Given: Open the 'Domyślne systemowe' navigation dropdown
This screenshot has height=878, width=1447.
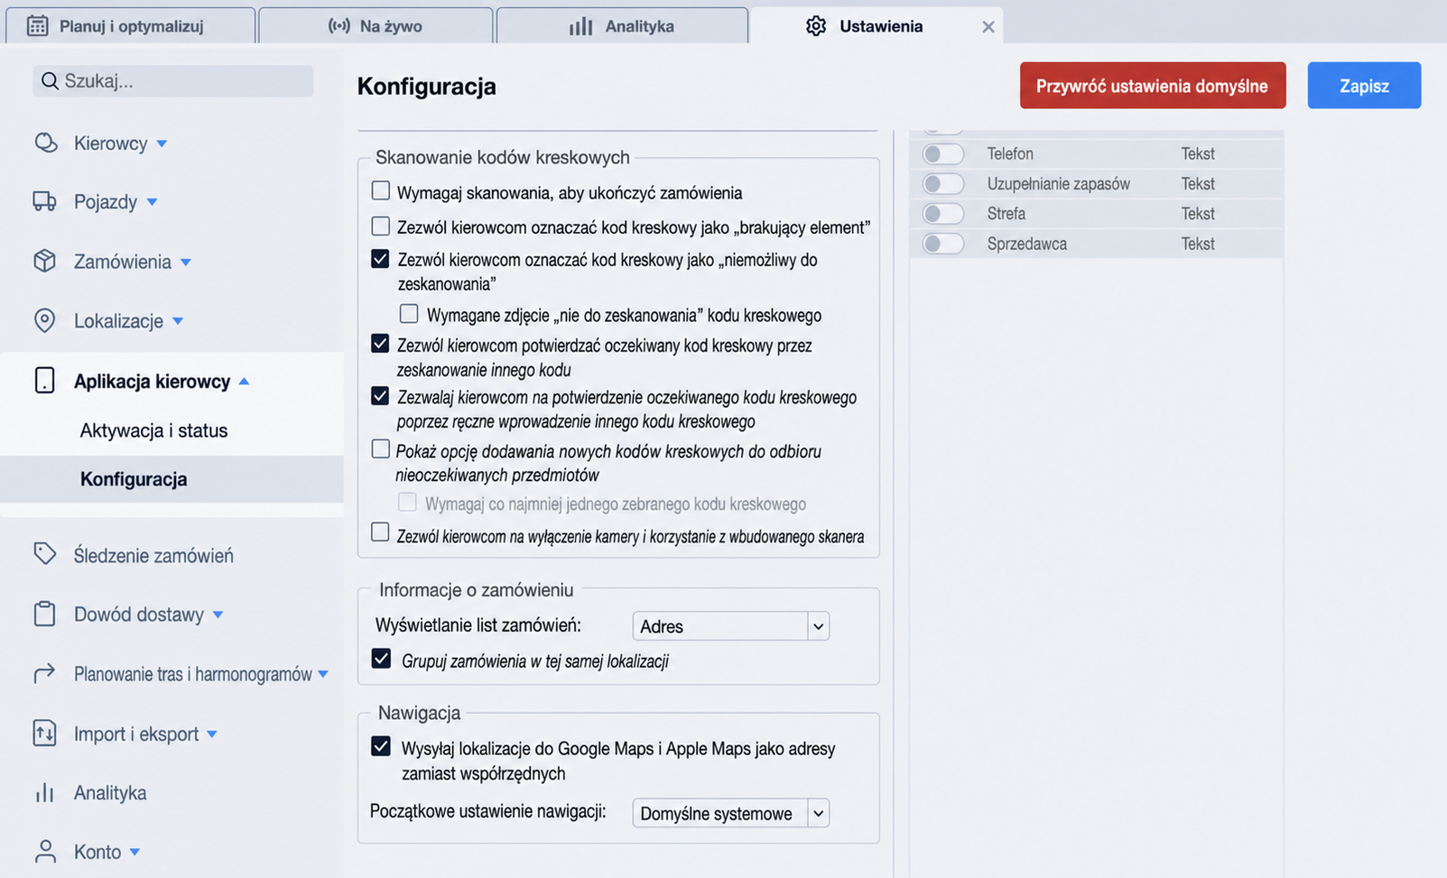Looking at the screenshot, I should [730, 813].
